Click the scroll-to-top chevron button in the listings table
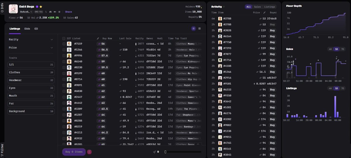Screen dimensions: 351x158 [198, 144]
